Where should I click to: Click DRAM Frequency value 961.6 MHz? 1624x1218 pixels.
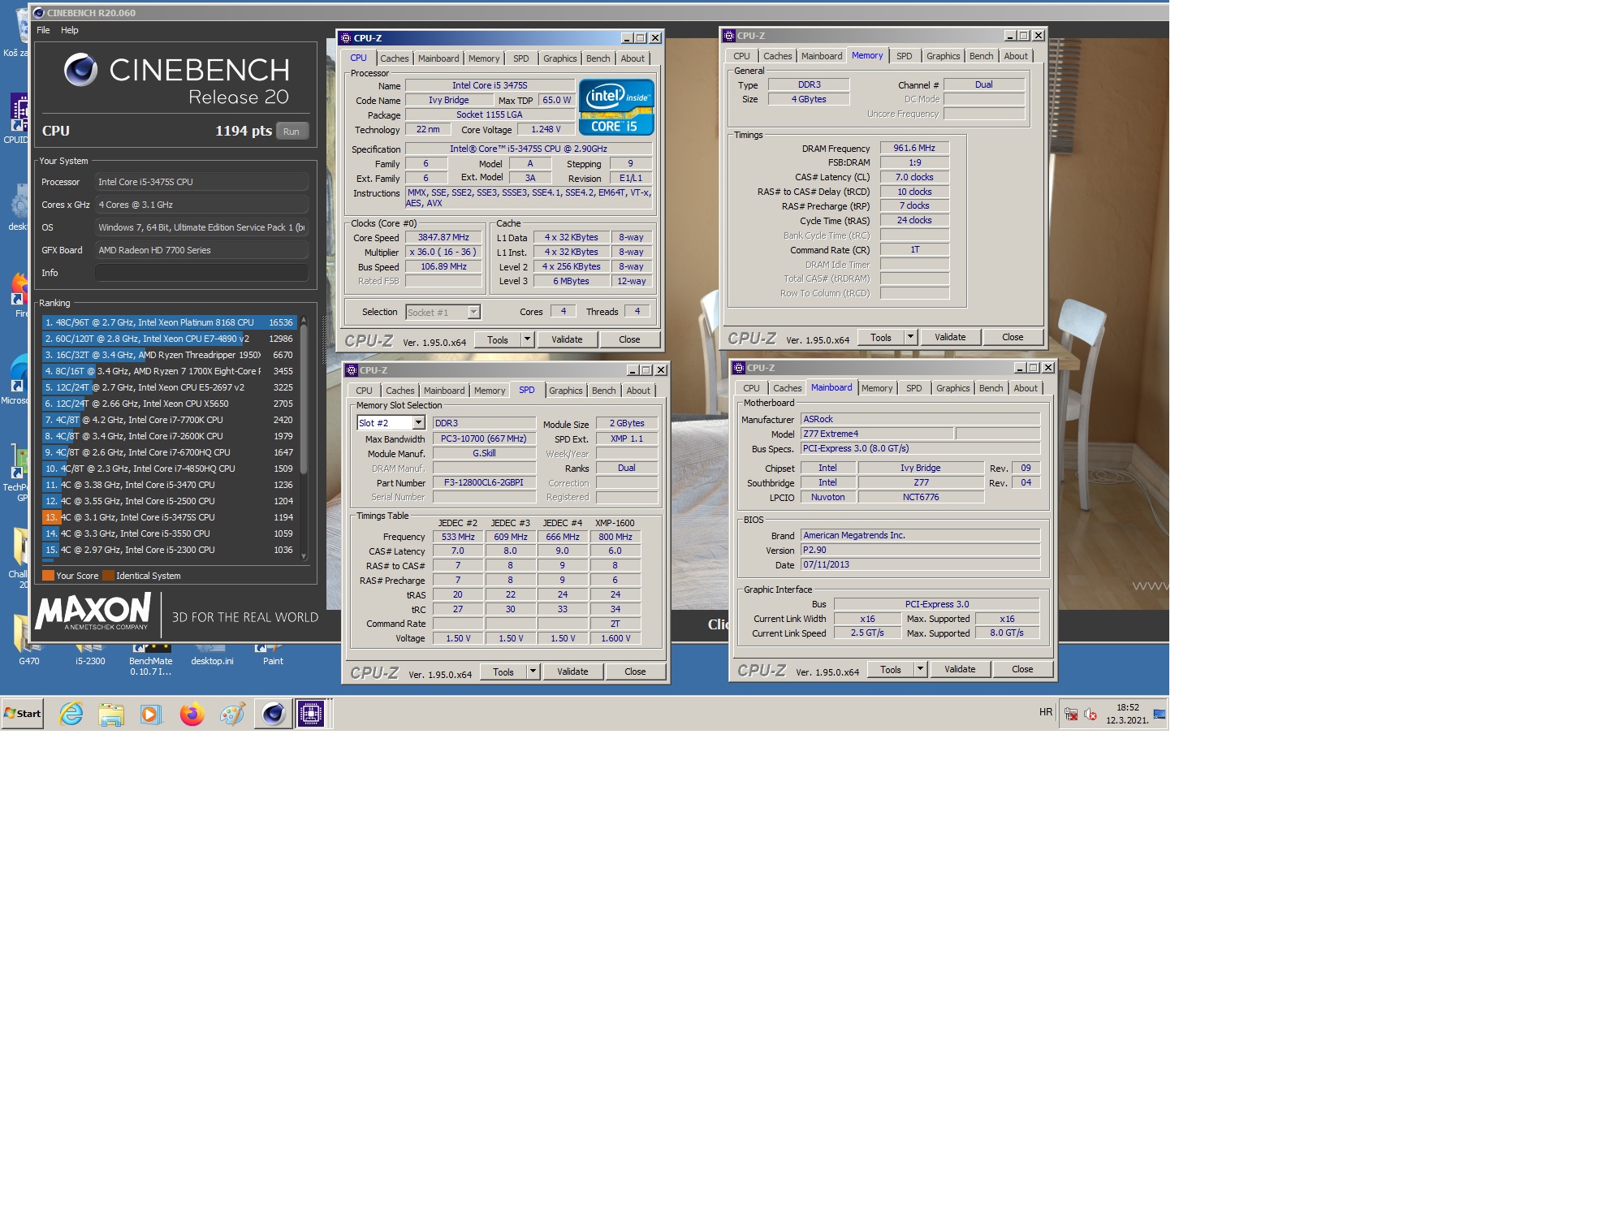[x=914, y=148]
